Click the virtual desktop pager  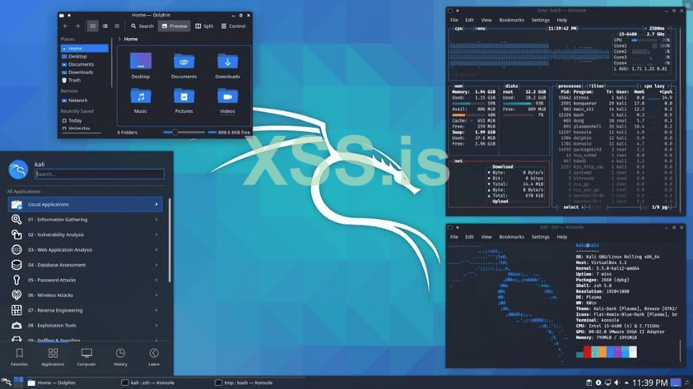(x=18, y=383)
